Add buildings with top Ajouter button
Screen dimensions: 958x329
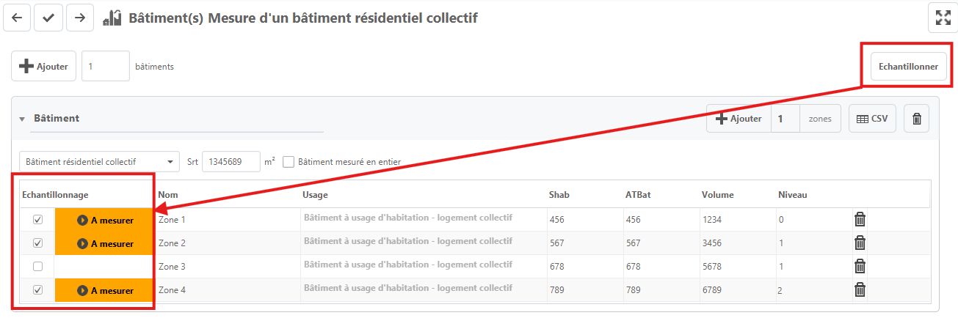(44, 66)
